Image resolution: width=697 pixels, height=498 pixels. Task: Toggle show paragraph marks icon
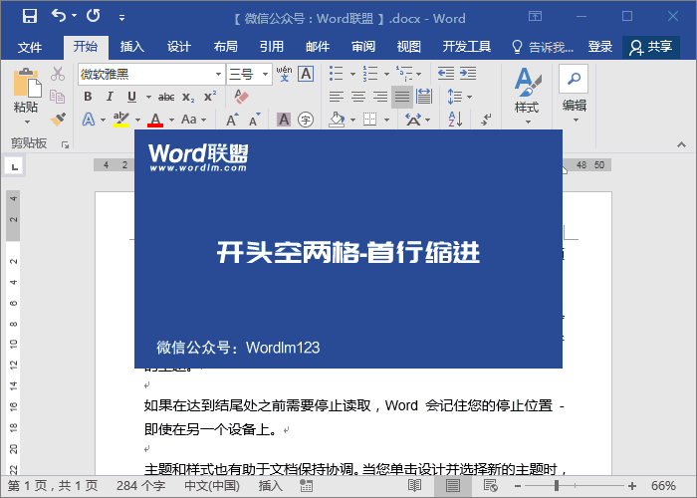point(487,120)
